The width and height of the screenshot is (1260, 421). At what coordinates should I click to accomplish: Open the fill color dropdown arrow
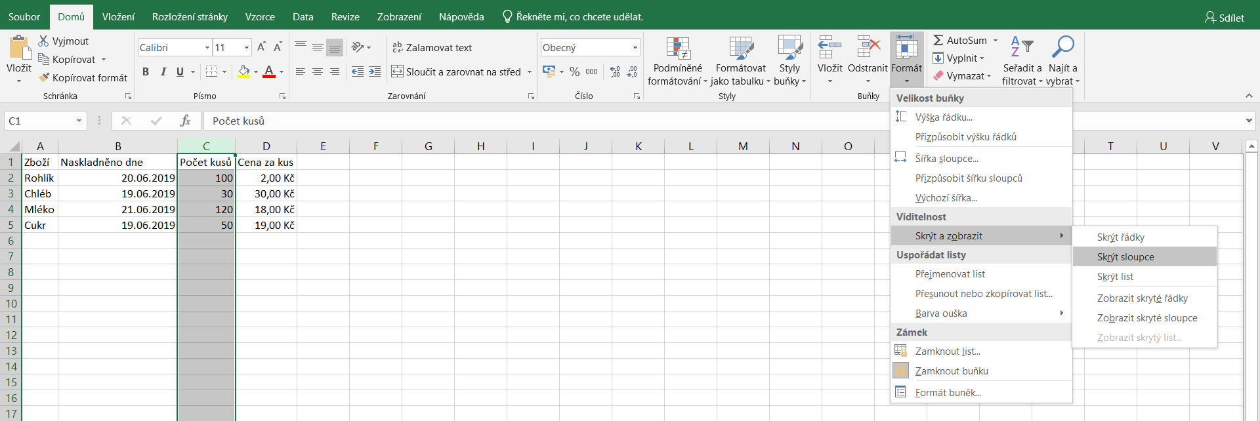coord(255,71)
